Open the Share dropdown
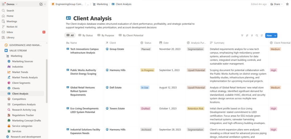291x139 pixels. point(276,4)
